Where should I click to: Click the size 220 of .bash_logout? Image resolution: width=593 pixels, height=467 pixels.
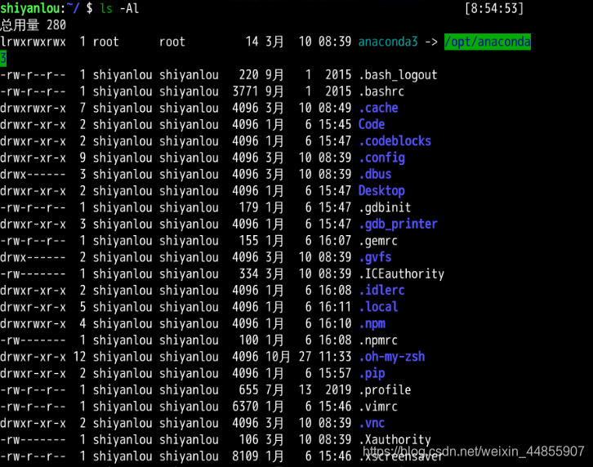click(x=248, y=75)
